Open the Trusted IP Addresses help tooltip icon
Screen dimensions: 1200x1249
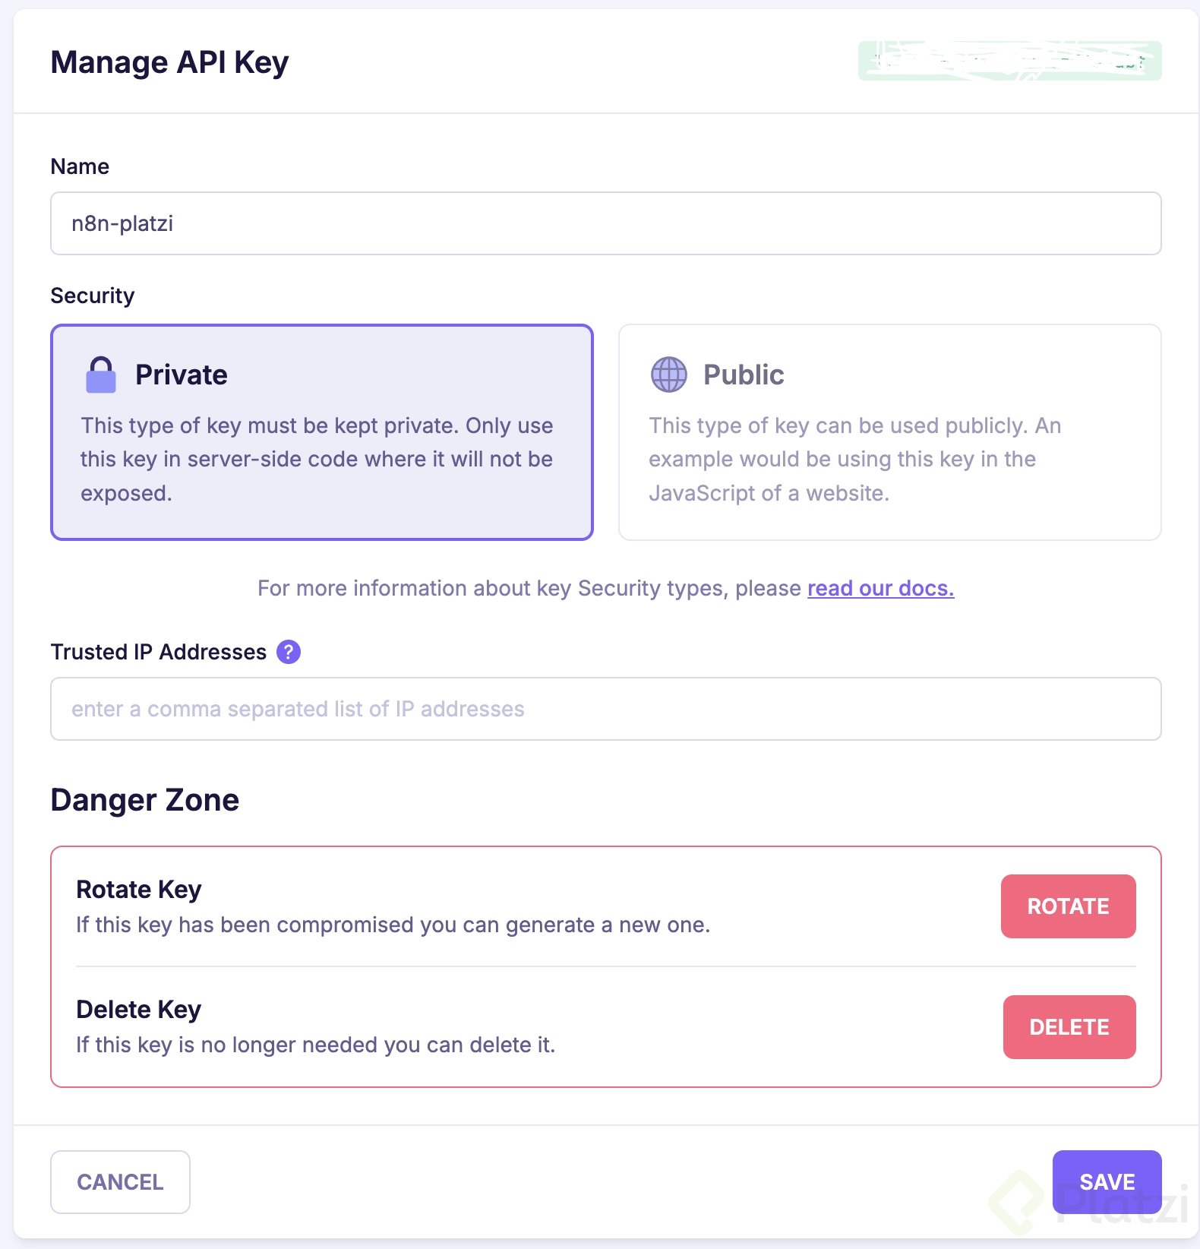[289, 652]
